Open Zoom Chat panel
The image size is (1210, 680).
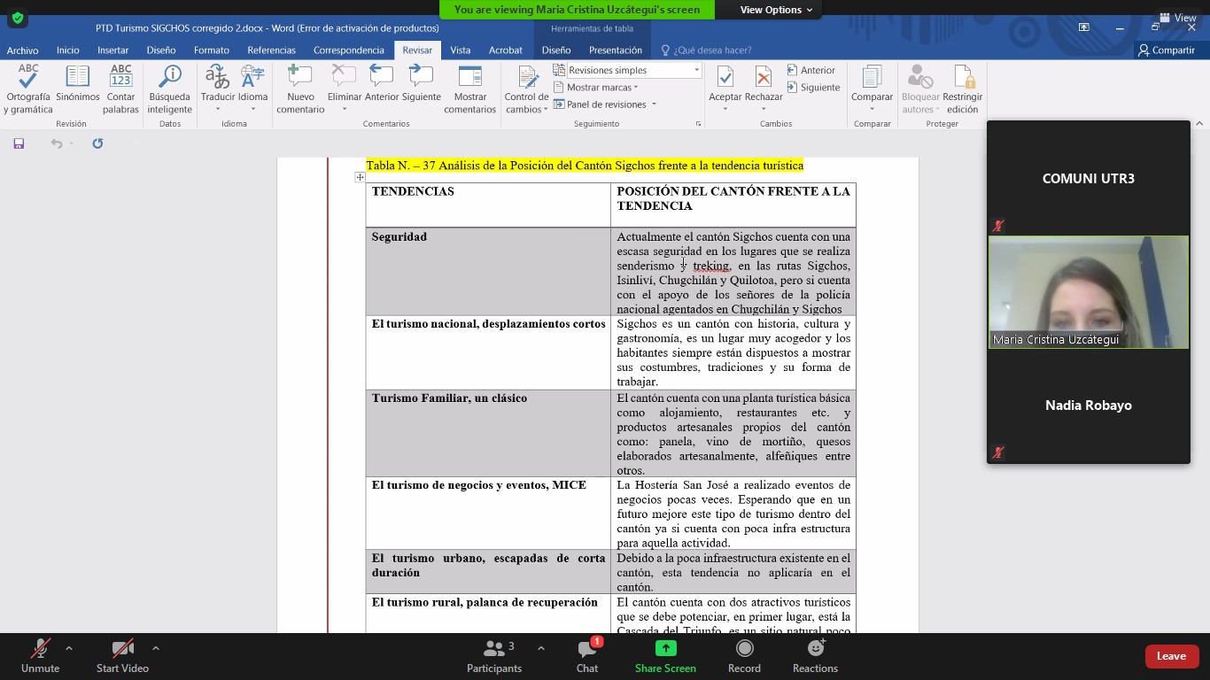coord(587,656)
